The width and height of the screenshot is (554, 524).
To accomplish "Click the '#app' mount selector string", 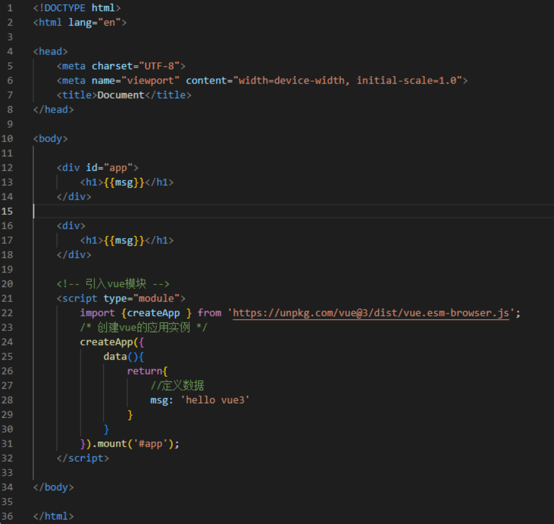I will 151,444.
